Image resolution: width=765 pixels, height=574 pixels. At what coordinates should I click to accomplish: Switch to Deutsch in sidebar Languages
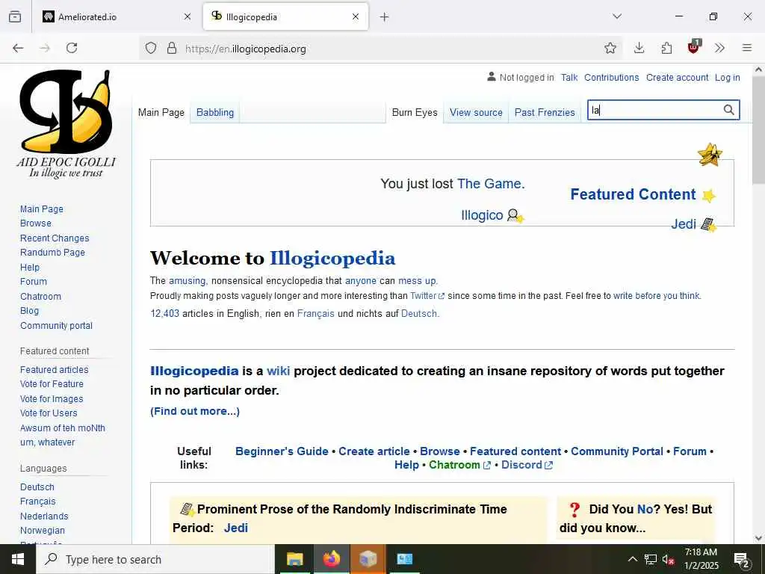coord(37,487)
